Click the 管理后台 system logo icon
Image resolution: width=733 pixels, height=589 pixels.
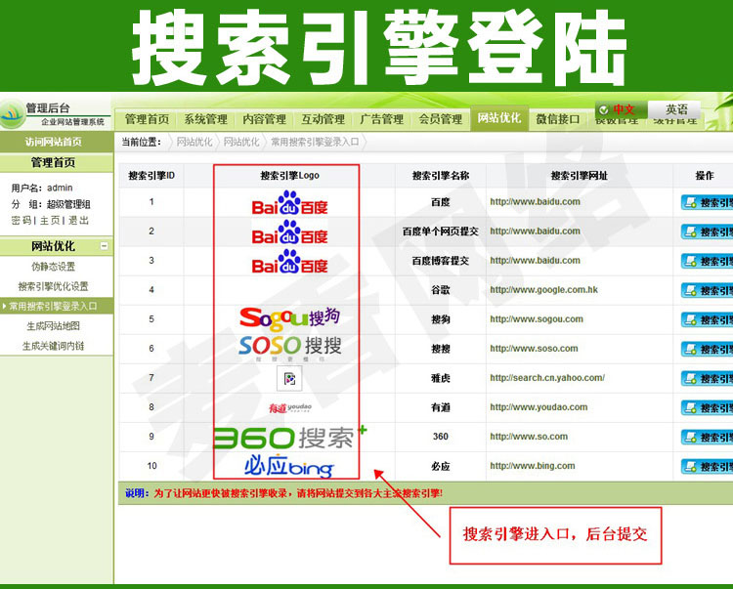[12, 114]
